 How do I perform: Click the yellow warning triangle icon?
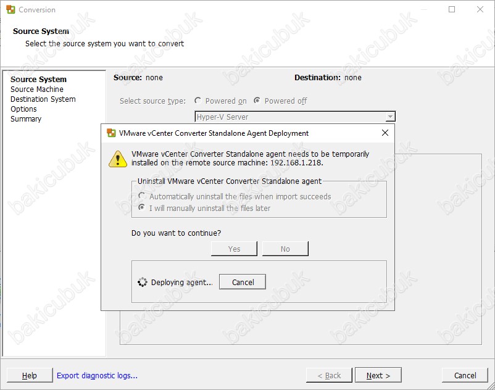tap(118, 159)
